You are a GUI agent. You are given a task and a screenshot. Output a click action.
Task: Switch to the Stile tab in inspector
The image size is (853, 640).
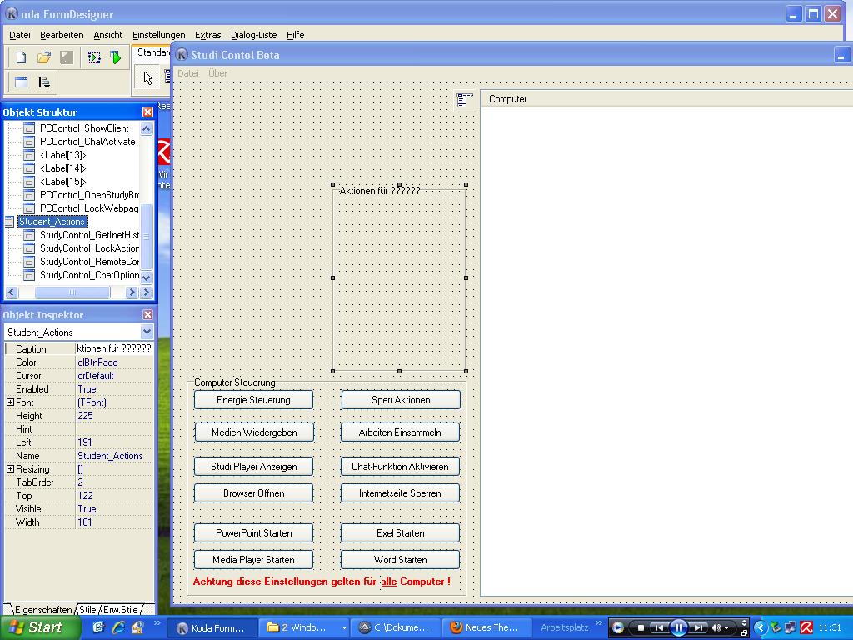point(87,610)
